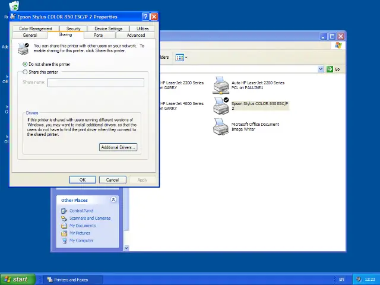Switch to the Color Management tab
The height and width of the screenshot is (285, 380).
(36, 28)
